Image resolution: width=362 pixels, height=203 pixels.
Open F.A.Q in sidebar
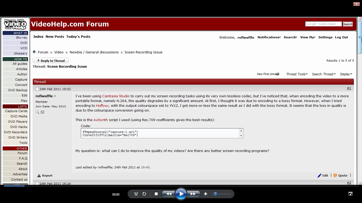point(15,158)
